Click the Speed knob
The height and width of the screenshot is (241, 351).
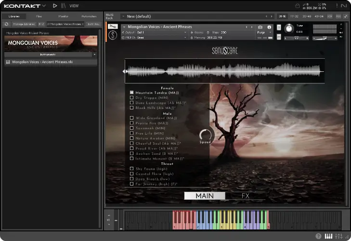coord(206,135)
